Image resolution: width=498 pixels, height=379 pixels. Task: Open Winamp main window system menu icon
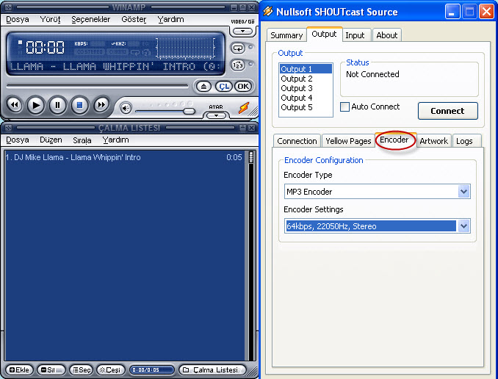pos(9,7)
